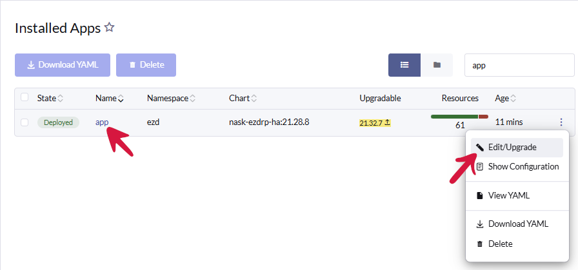578x270 pixels.
Task: Select Download YAML in the context menu
Action: [x=517, y=224]
